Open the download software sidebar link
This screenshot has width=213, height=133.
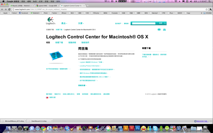pyautogui.click(x=154, y=56)
